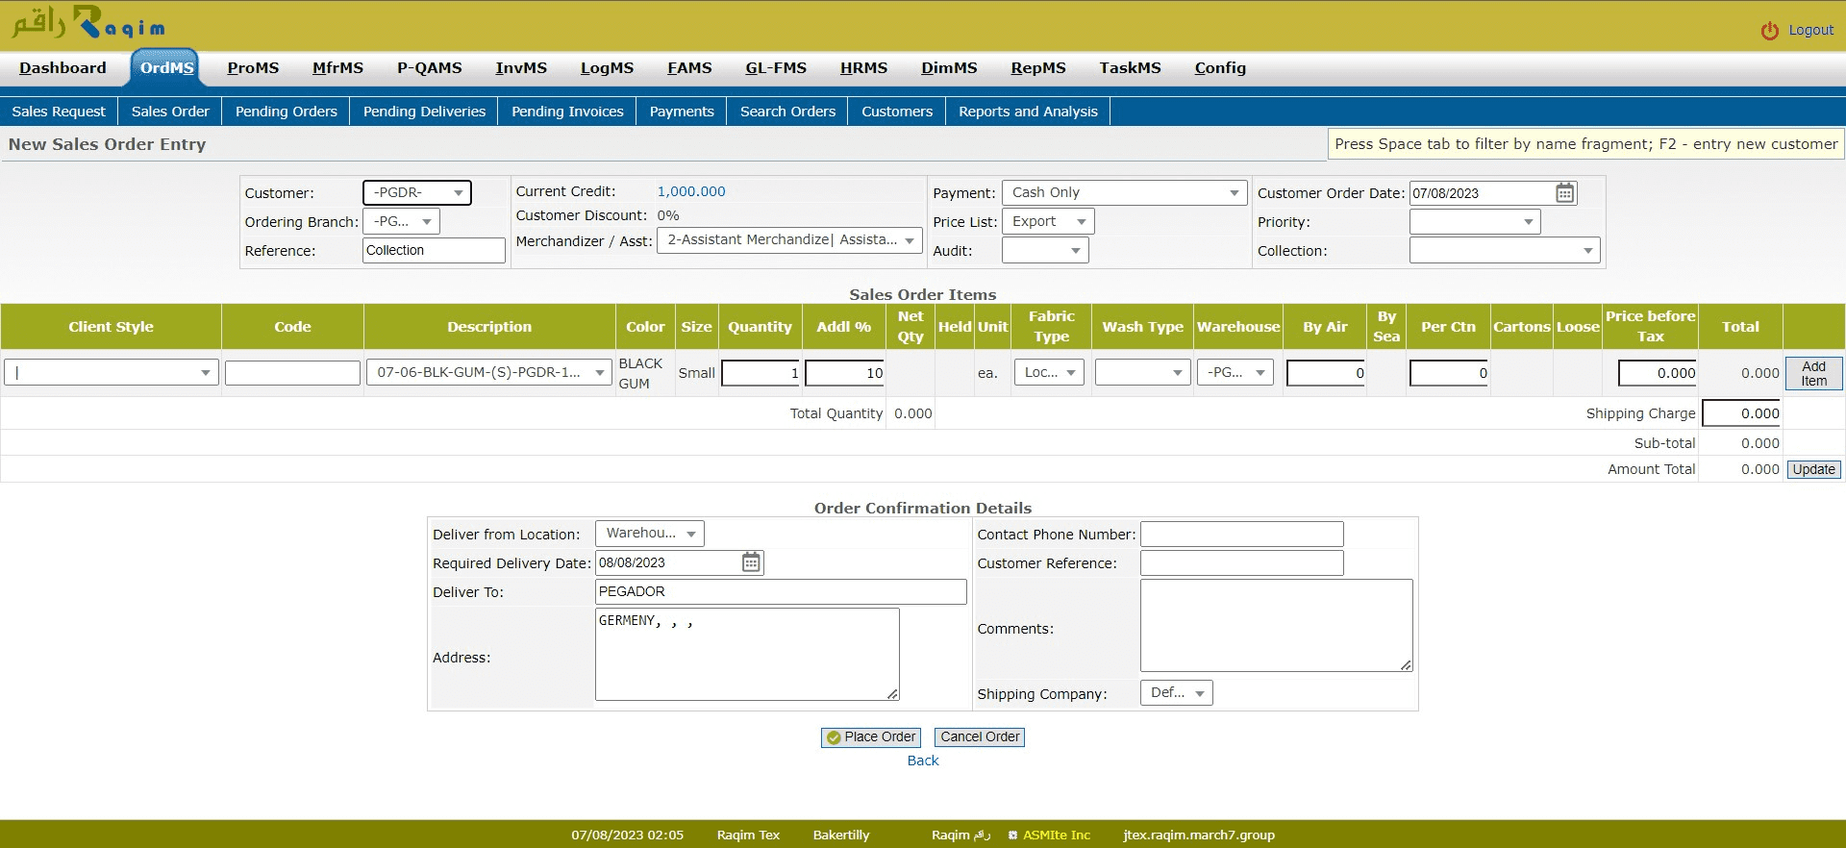Open the Config menu
This screenshot has width=1846, height=848.
(1220, 68)
